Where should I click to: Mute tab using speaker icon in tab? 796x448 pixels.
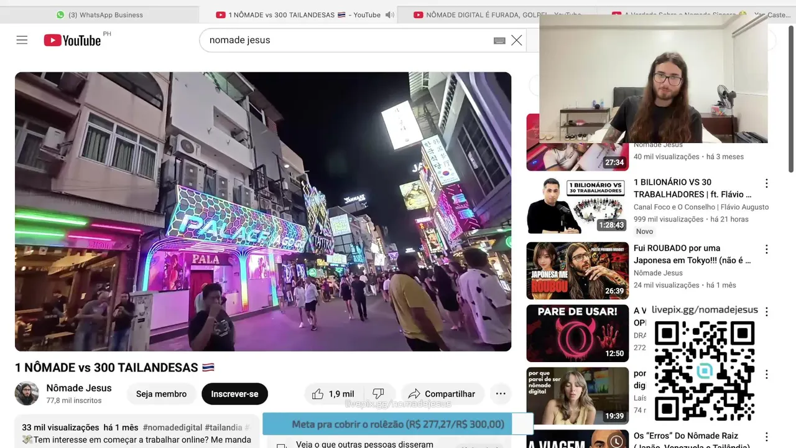coord(390,15)
